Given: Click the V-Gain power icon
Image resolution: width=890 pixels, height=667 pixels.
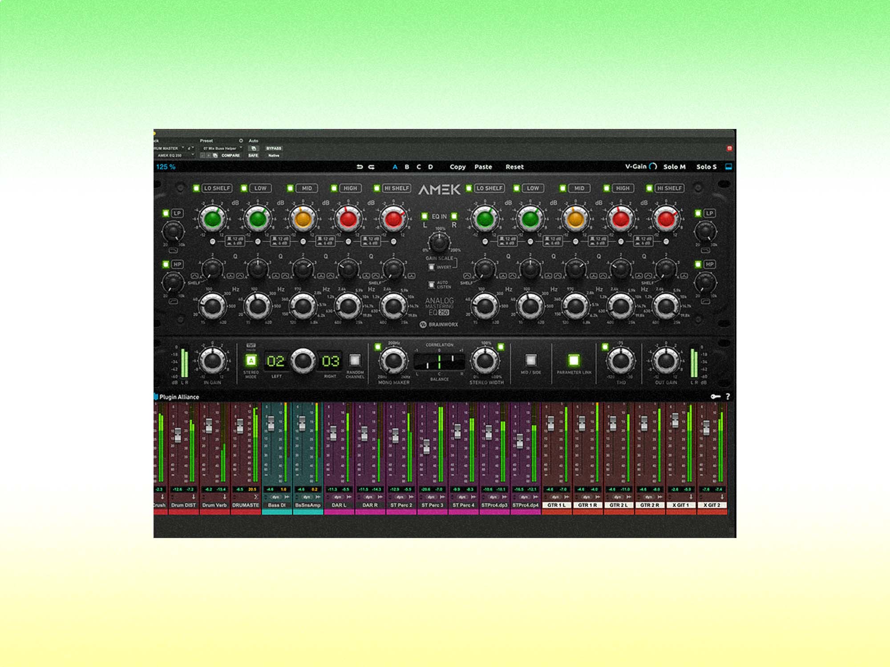Looking at the screenshot, I should [x=653, y=166].
